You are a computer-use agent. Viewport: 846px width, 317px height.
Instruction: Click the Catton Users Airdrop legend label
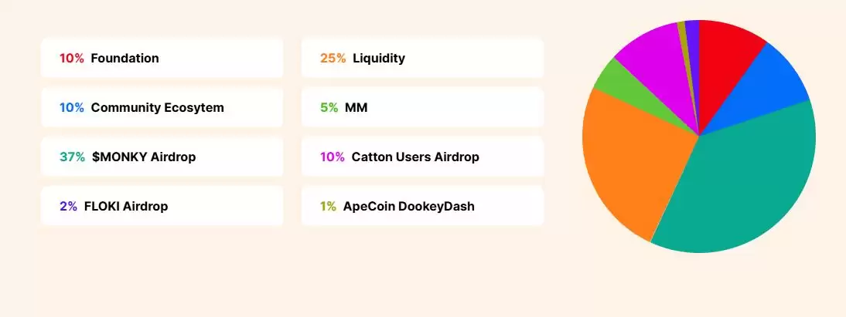(415, 157)
